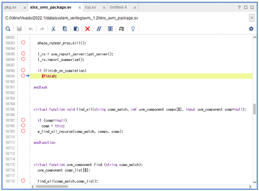Click phase_runner_proc.kill() code line
Image resolution: width=259 pixels, height=191 pixels.
(x=62, y=43)
